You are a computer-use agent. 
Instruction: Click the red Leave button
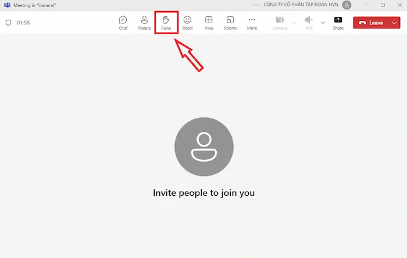[372, 23]
